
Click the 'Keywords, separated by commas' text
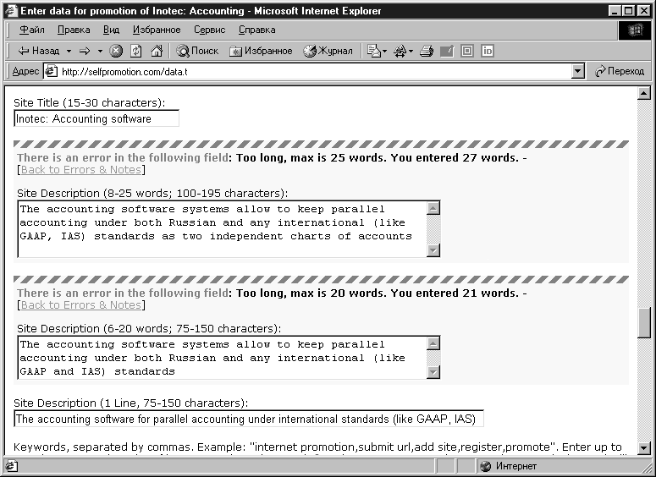102,447
